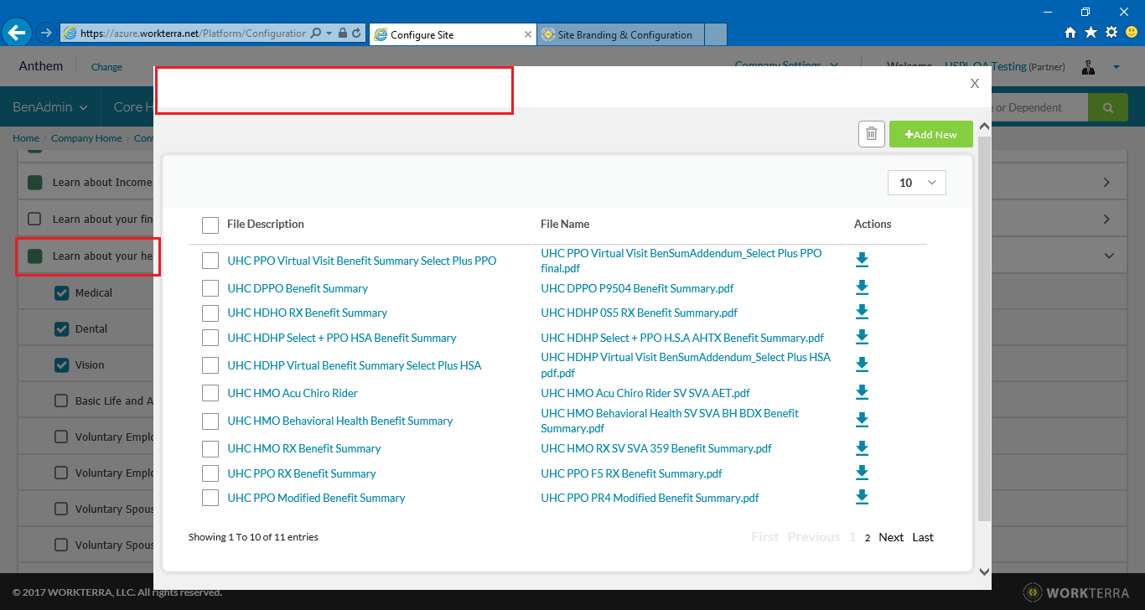Download UHC HMO Behavioral Health Benefit file
Image resolution: width=1145 pixels, height=610 pixels.
point(862,420)
